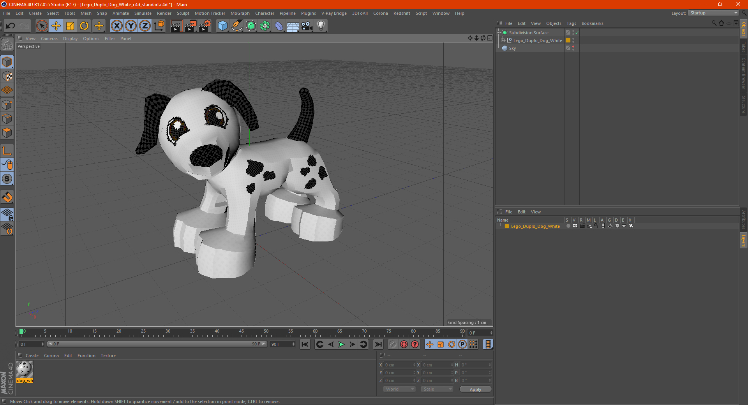Select Texture mode in left toolbar
This screenshot has height=405, width=748.
(7, 76)
